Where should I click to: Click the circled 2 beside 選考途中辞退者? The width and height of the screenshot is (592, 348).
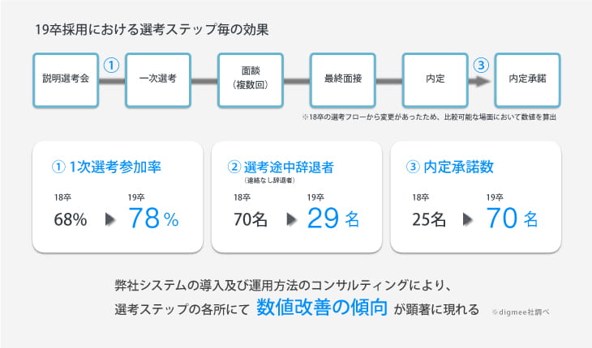click(x=234, y=167)
